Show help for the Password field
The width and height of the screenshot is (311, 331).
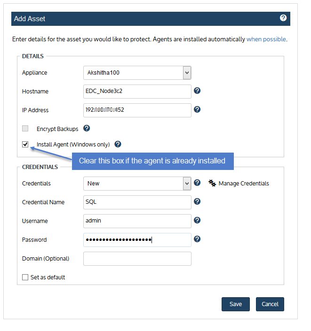tap(197, 239)
